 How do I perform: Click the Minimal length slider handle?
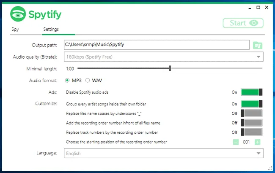tap(170, 68)
